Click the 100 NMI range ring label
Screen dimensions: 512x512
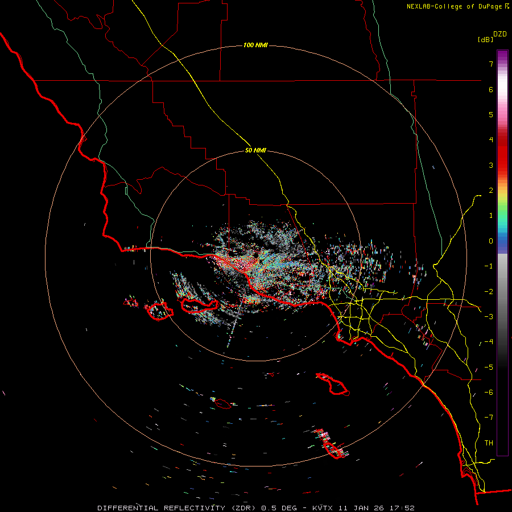(x=255, y=45)
